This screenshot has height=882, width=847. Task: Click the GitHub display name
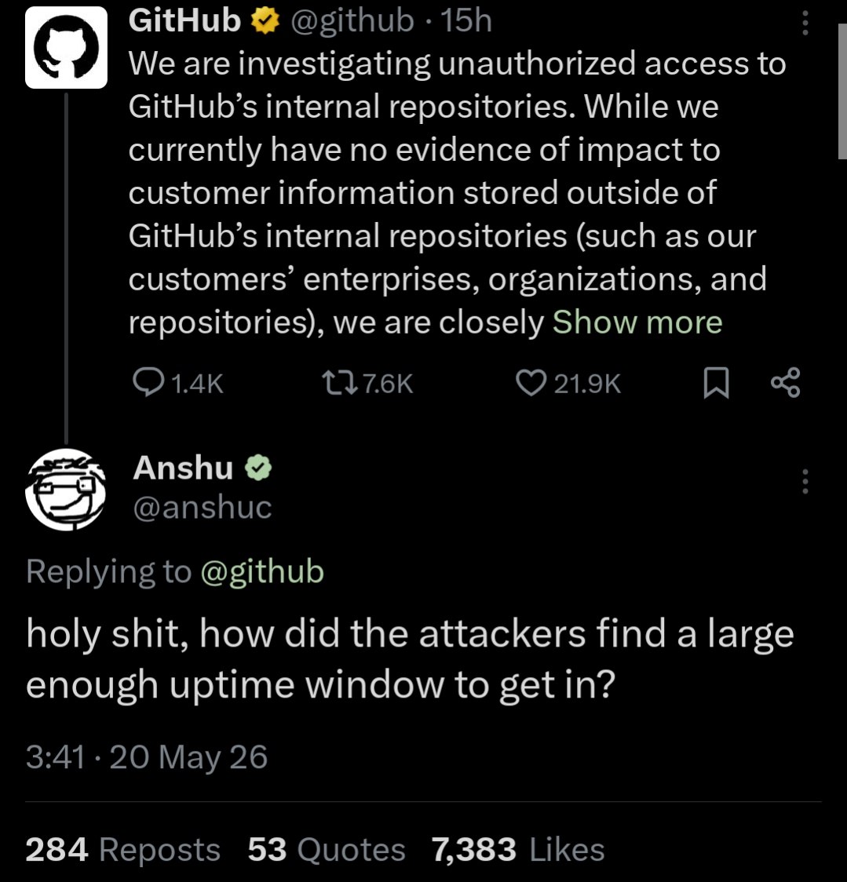[x=184, y=21]
